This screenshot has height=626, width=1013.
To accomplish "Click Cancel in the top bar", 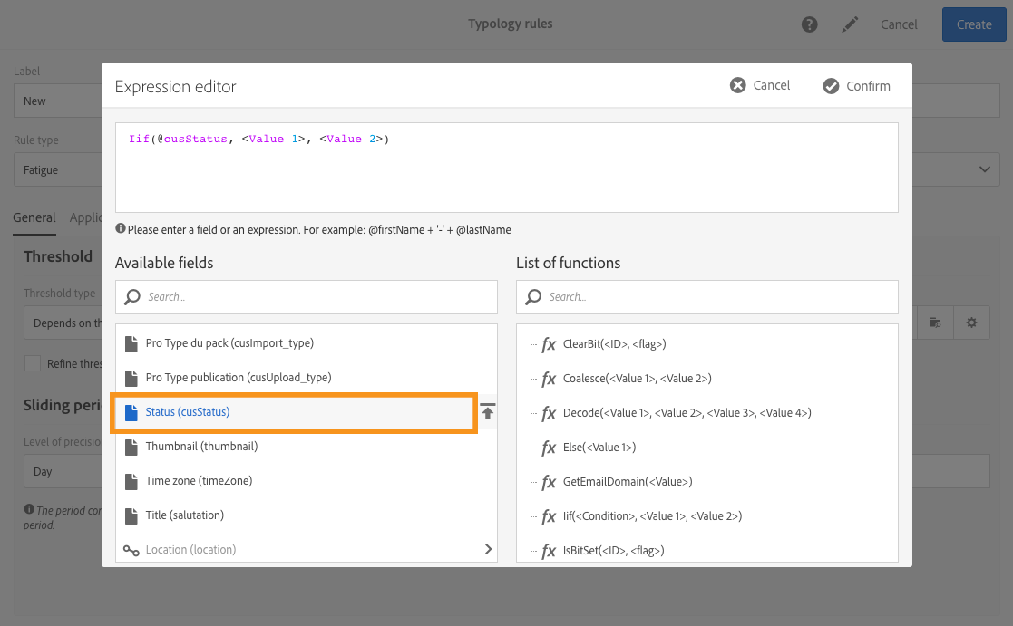I will coord(899,24).
